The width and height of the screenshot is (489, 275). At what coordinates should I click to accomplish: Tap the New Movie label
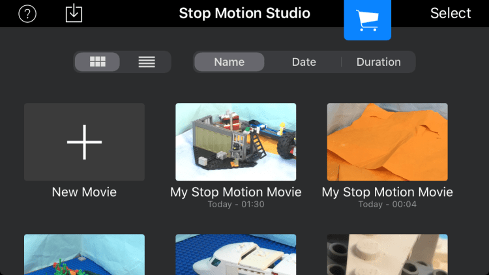coord(84,192)
